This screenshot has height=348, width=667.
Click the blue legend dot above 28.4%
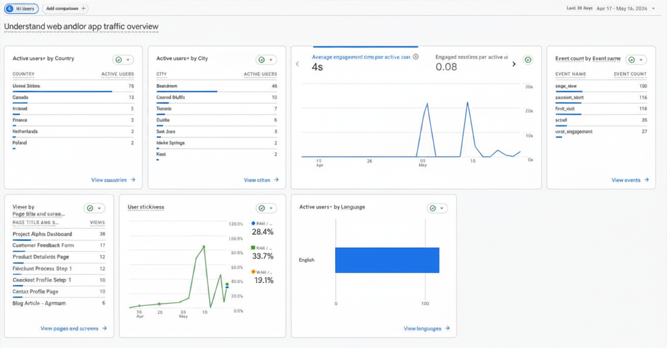(x=253, y=223)
